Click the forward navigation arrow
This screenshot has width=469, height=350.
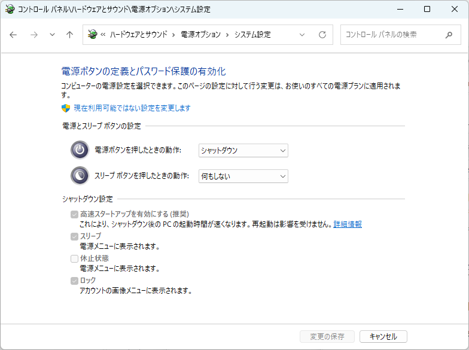[33, 35]
